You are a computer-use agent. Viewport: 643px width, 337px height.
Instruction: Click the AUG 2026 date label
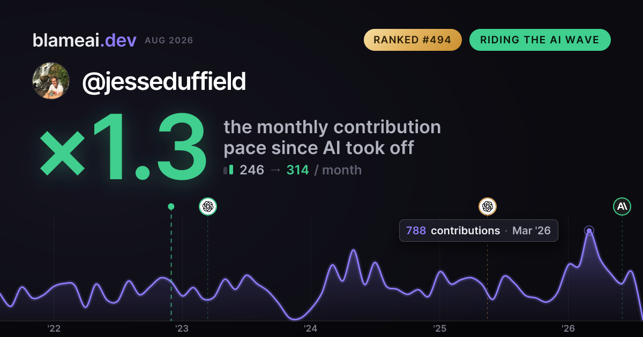click(x=169, y=41)
